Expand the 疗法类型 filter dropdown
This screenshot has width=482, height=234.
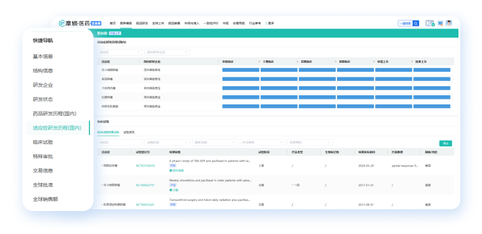point(263,142)
